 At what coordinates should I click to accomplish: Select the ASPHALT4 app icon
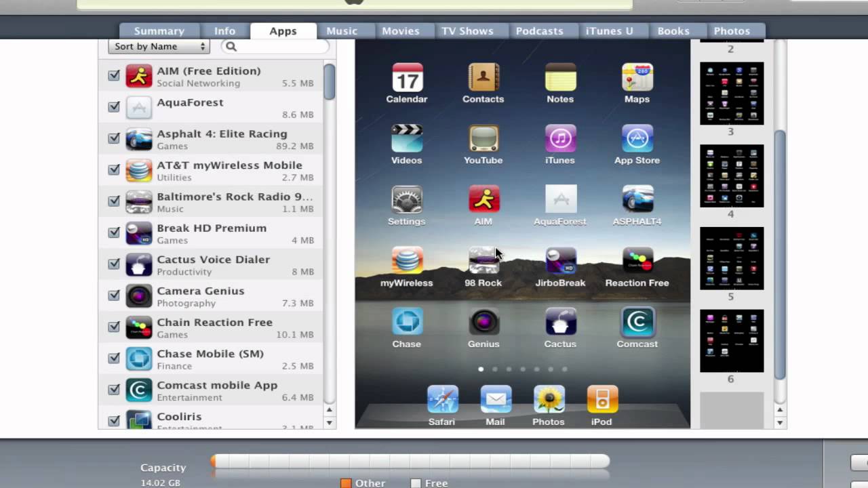coord(637,200)
